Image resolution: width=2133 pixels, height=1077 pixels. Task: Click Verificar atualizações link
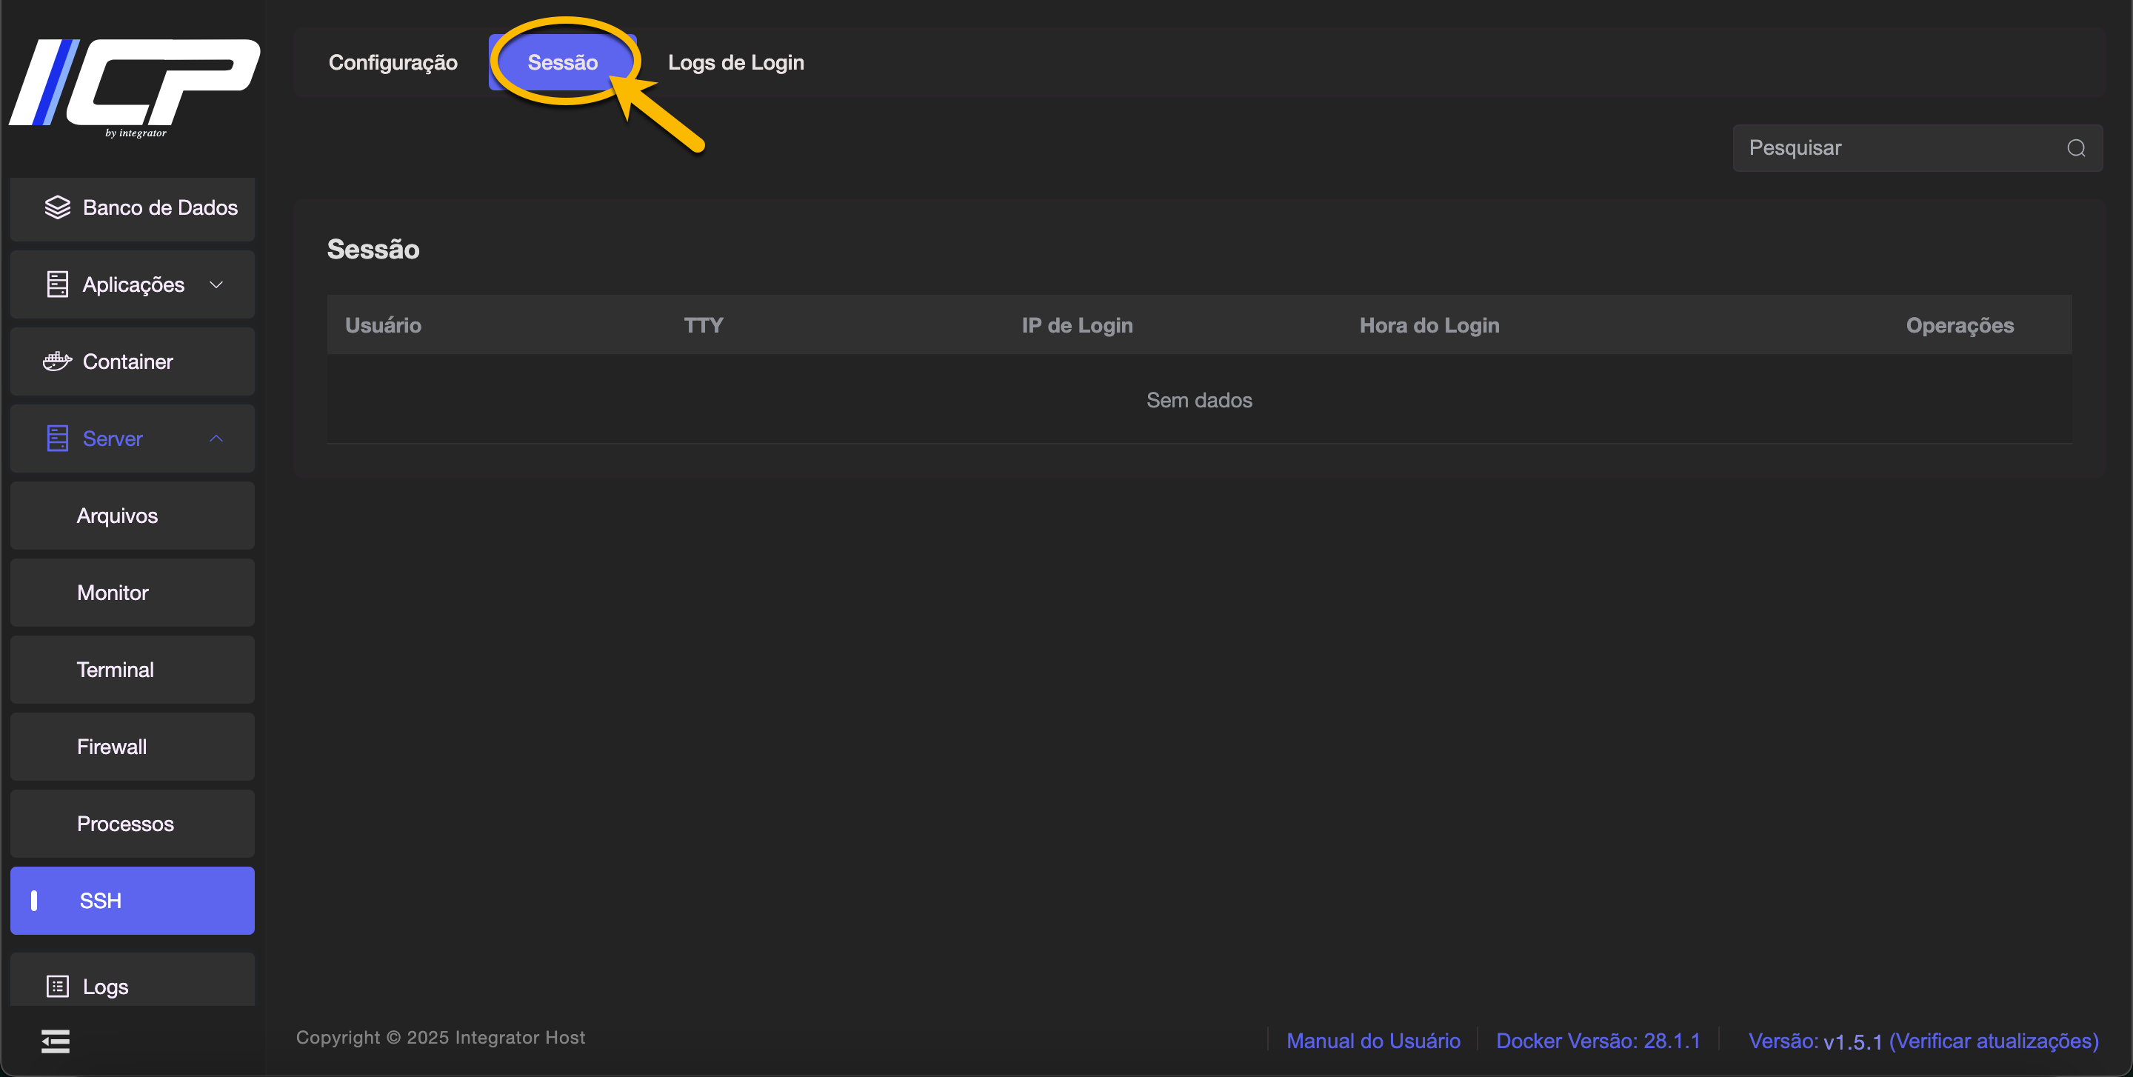1993,1041
